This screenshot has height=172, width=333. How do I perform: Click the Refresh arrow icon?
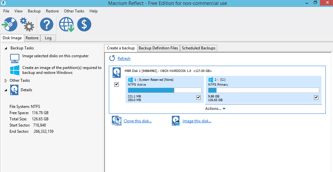112,58
